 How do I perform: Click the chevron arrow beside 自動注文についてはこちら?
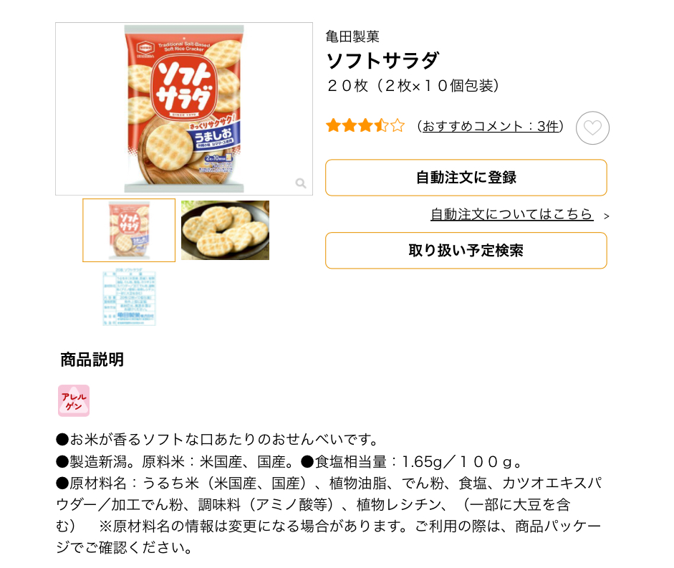coord(606,216)
